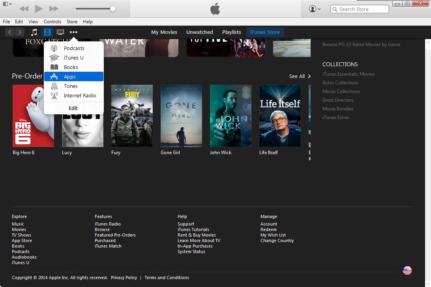Screen dimensions: 431x287
Task: Click the Fast Forward next button
Action: (54, 9)
